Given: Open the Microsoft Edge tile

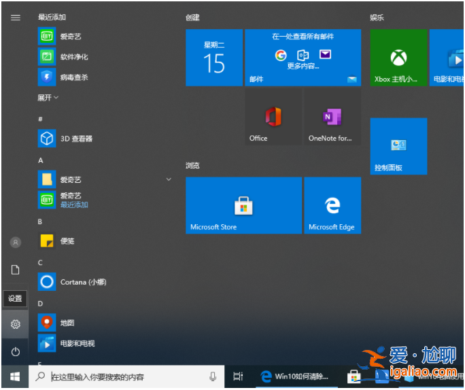Looking at the screenshot, I should 332,205.
